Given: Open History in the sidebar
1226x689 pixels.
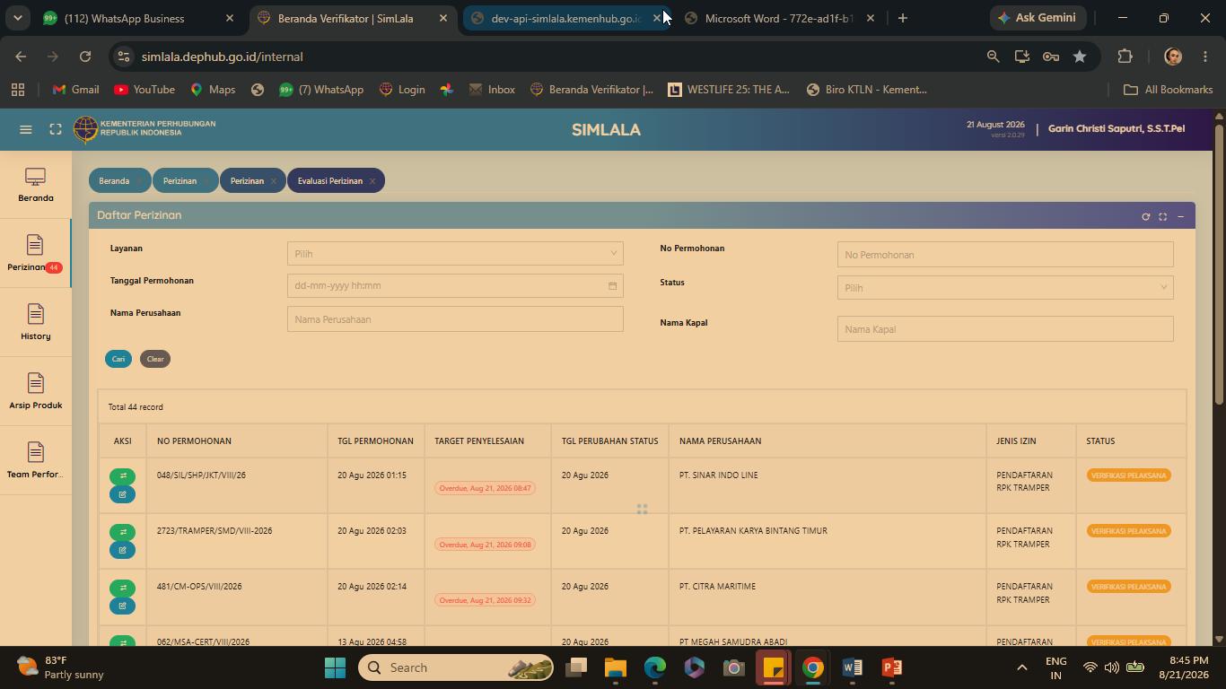Looking at the screenshot, I should point(36,323).
